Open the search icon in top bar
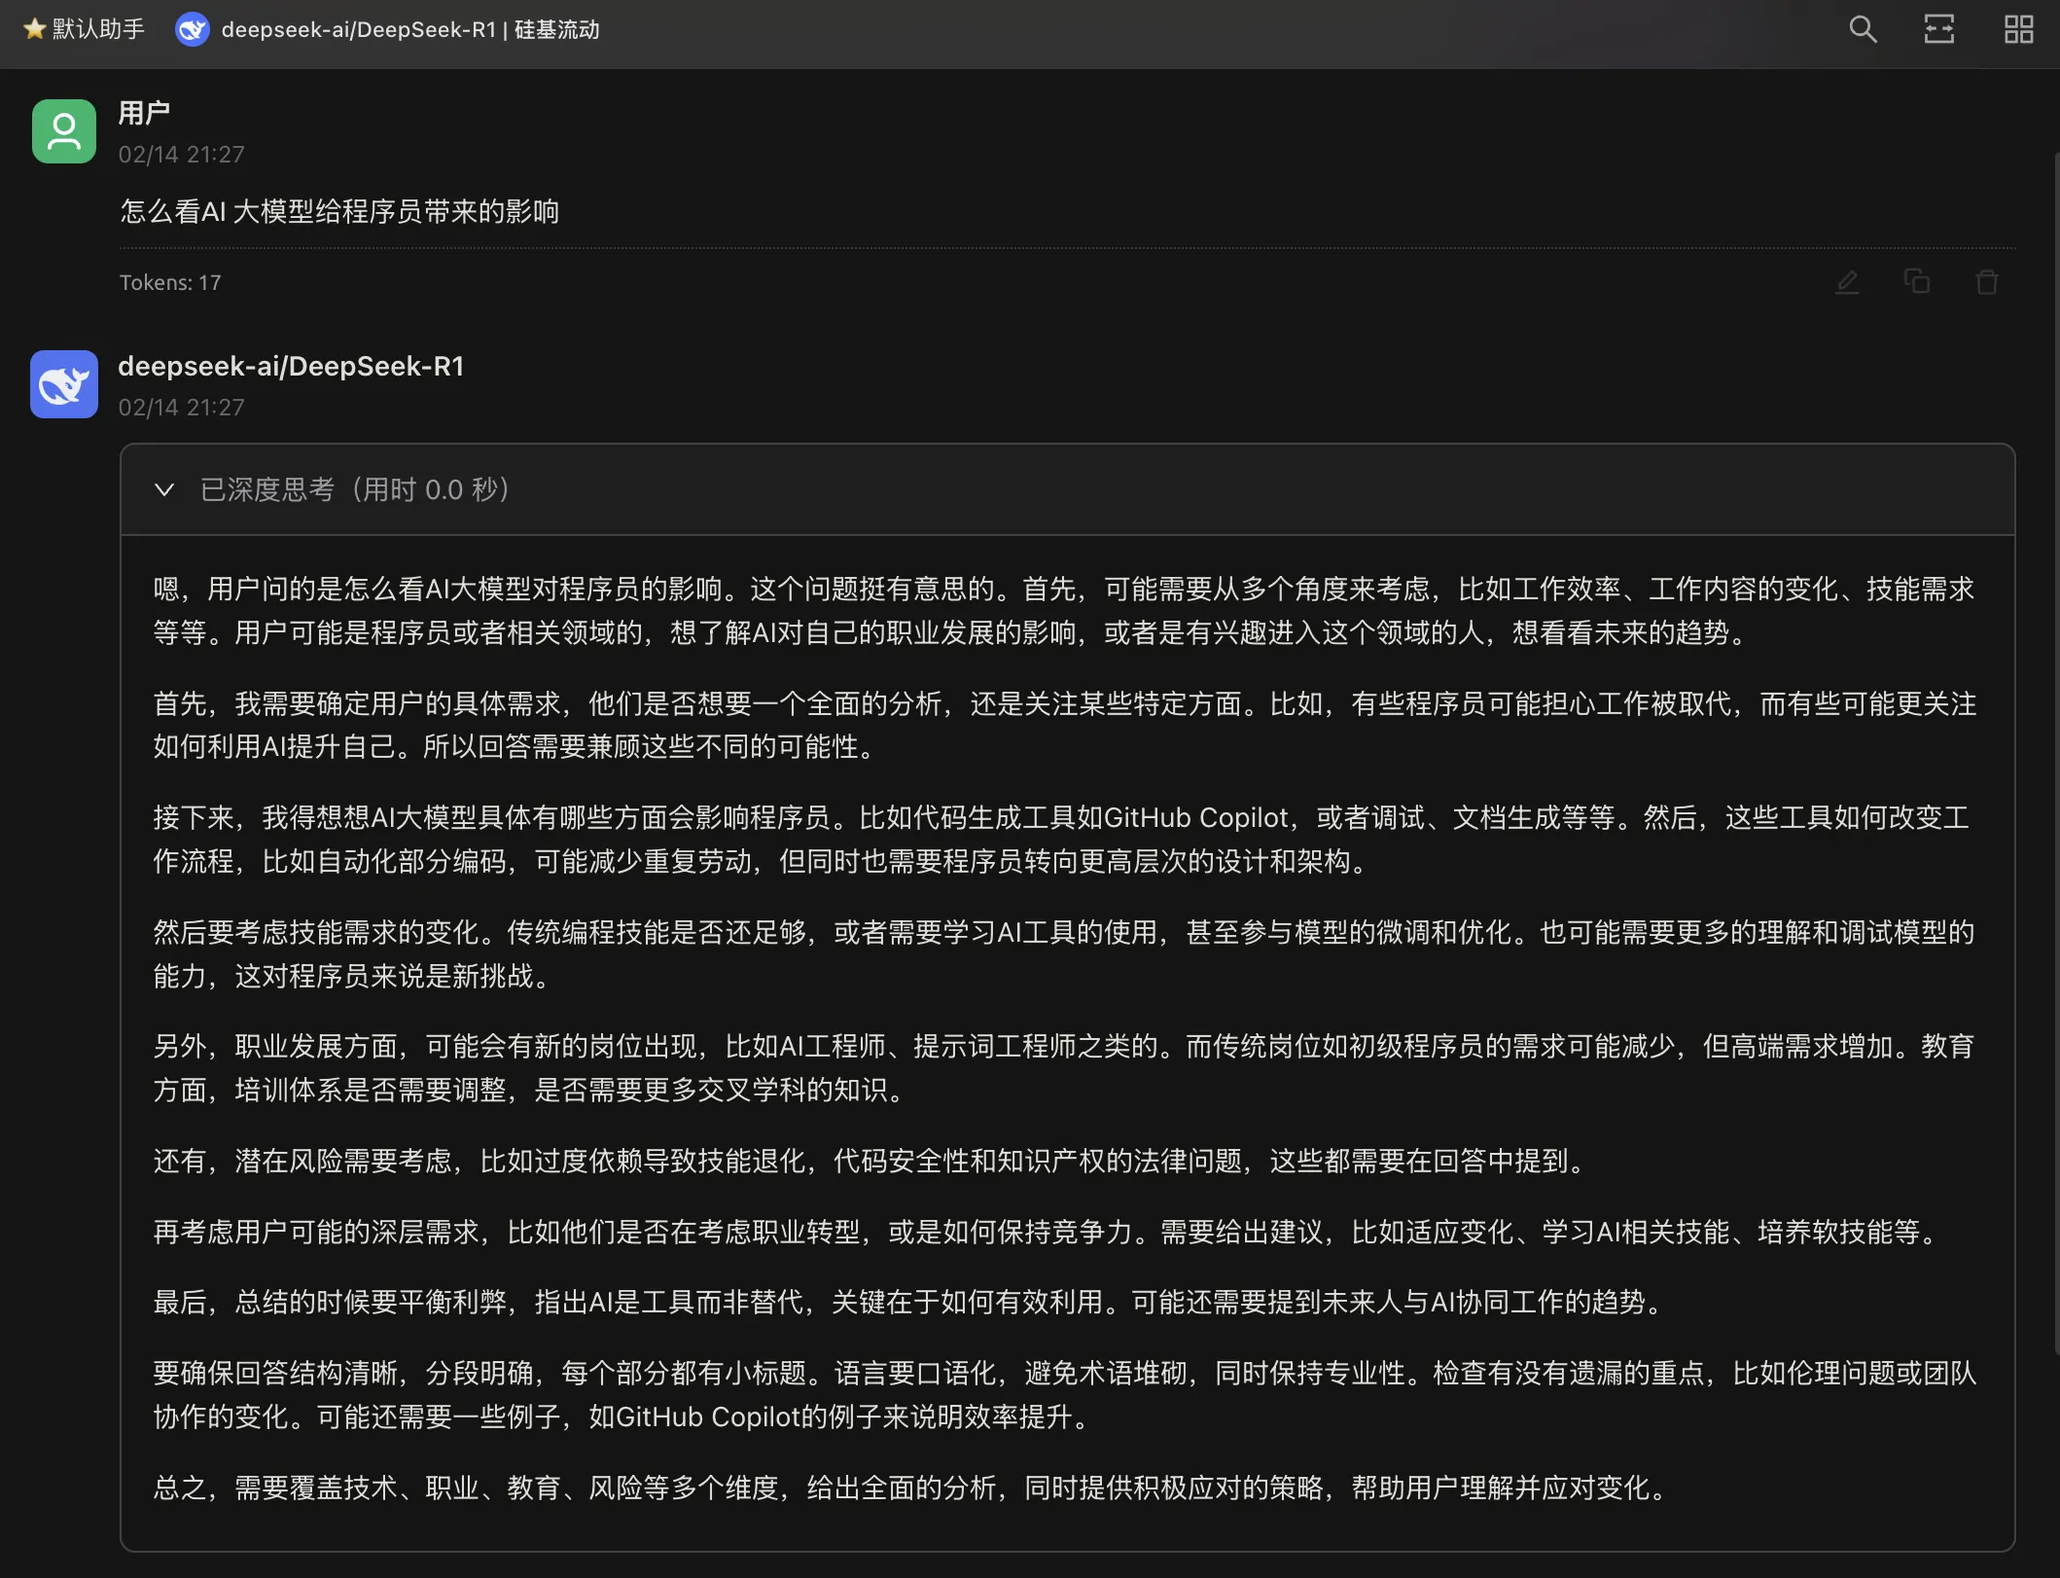 click(x=1863, y=29)
